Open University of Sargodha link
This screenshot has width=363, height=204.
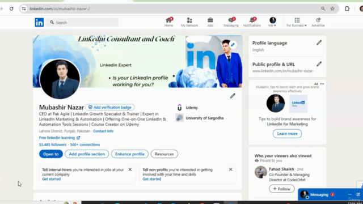[x=200, y=118]
